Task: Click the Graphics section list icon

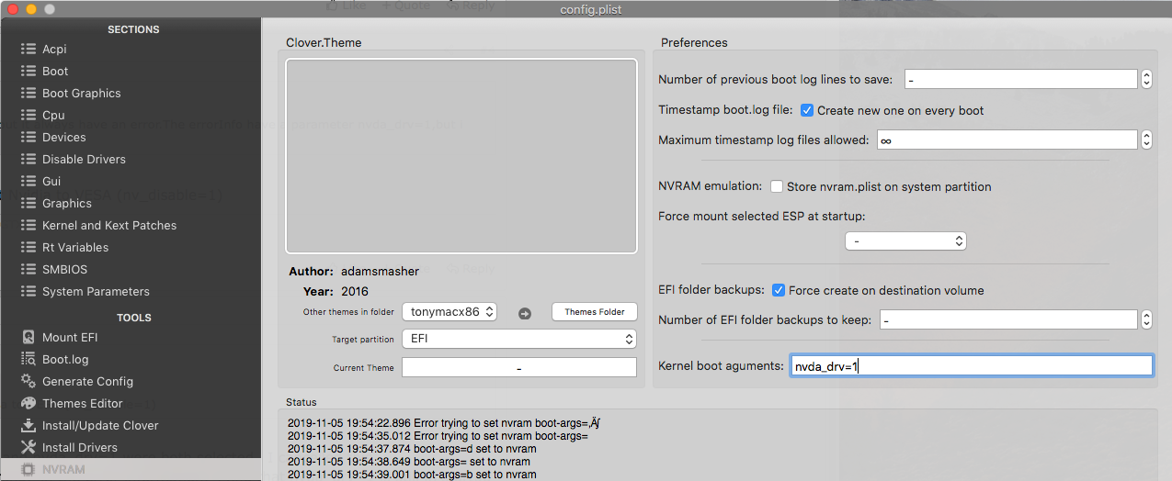Action: point(28,203)
